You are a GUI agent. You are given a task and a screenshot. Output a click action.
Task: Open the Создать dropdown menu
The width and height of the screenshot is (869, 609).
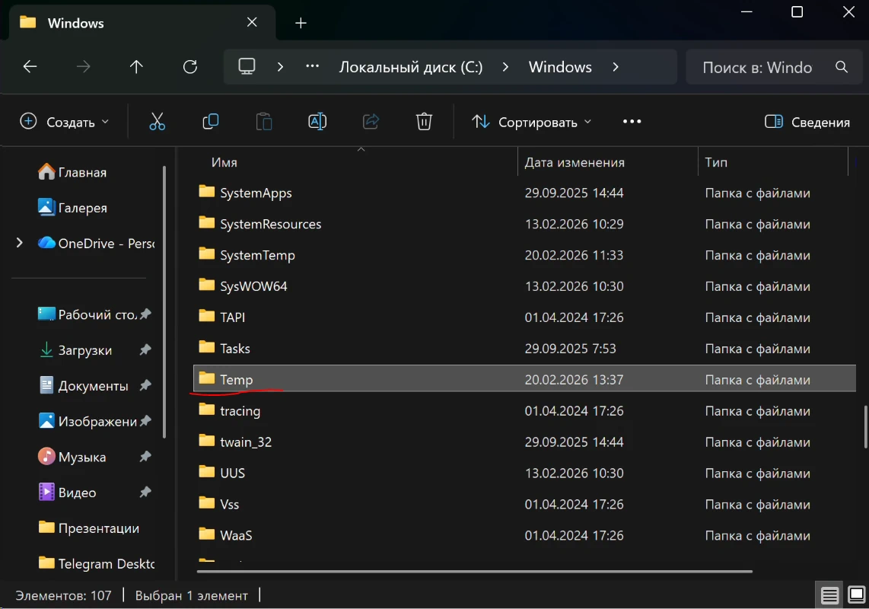coord(64,122)
